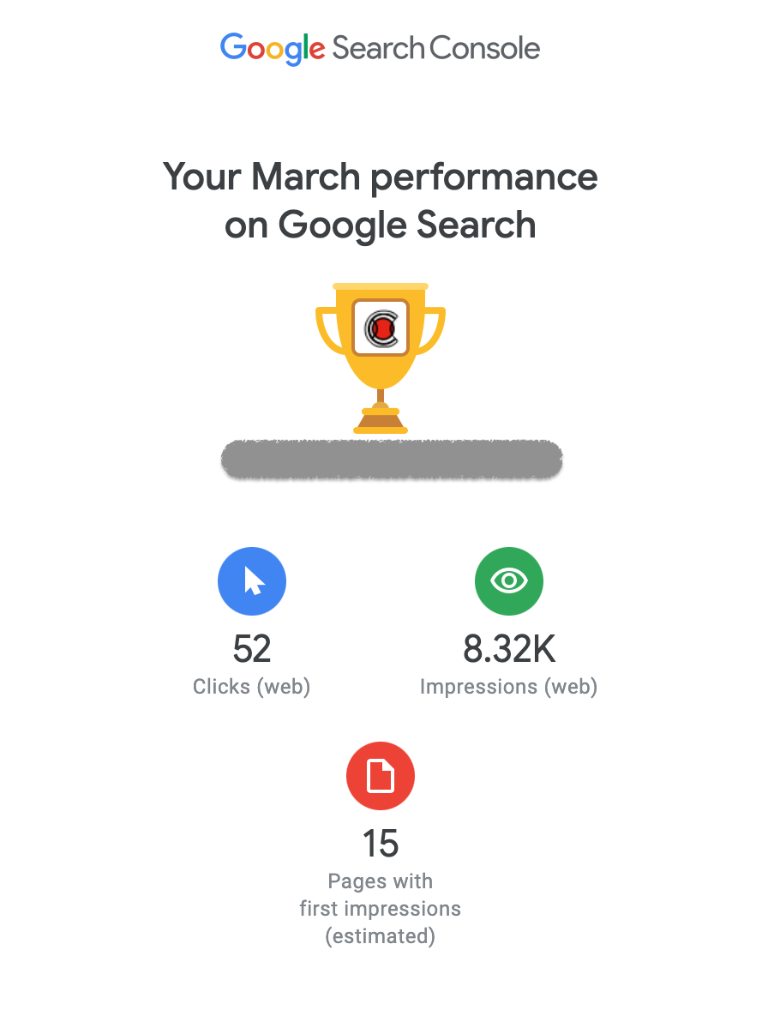Click the "8.32K" impressions value

point(509,649)
